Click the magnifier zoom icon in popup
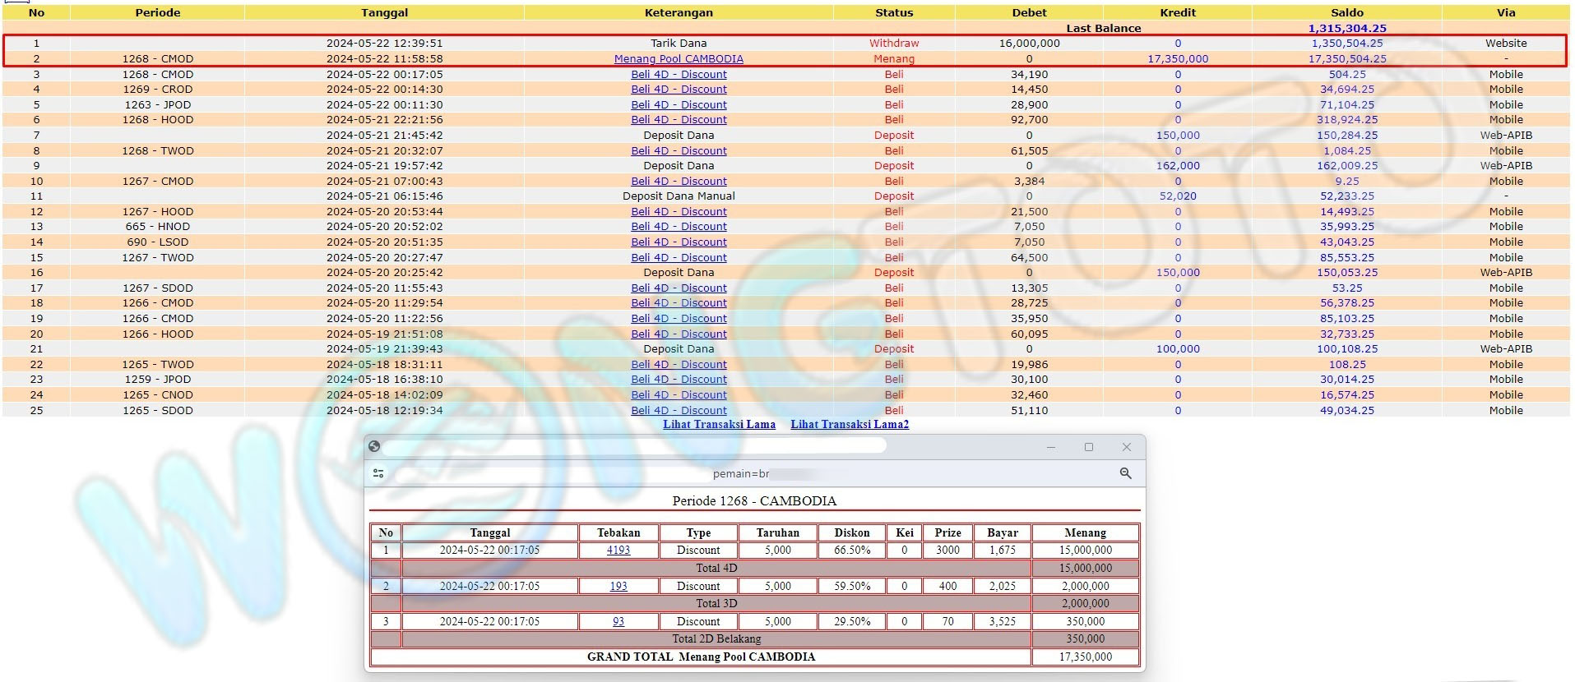 coord(1125,473)
